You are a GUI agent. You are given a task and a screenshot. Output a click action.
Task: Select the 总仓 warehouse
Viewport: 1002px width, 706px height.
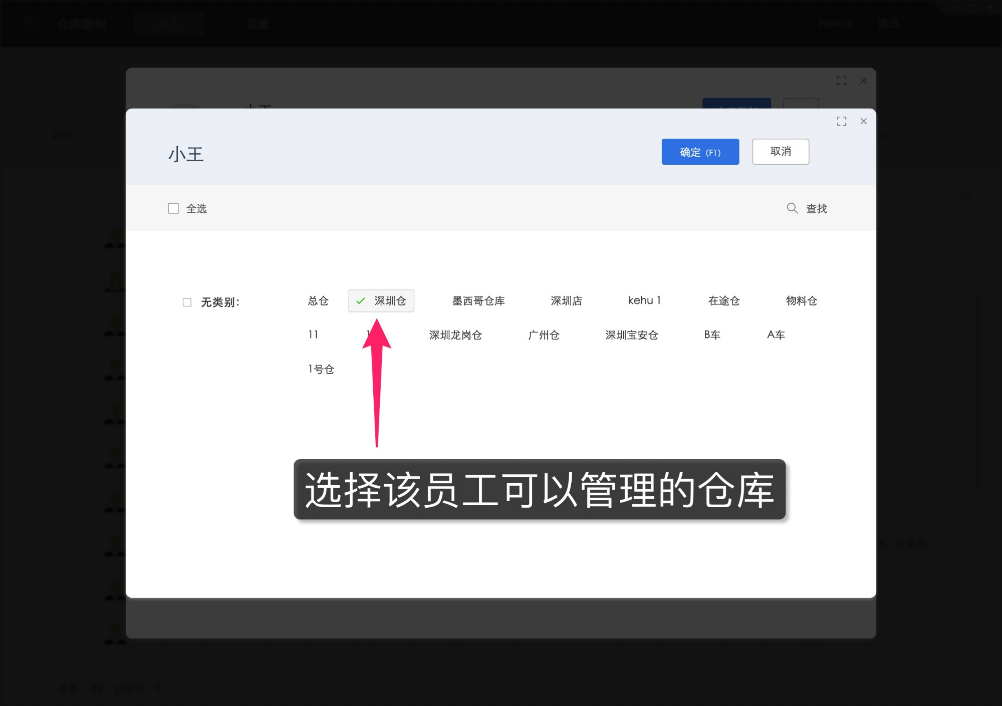point(318,301)
